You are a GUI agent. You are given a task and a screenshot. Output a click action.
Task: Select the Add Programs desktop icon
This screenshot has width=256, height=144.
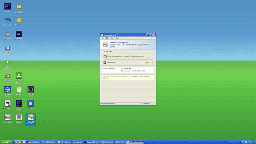7,105
